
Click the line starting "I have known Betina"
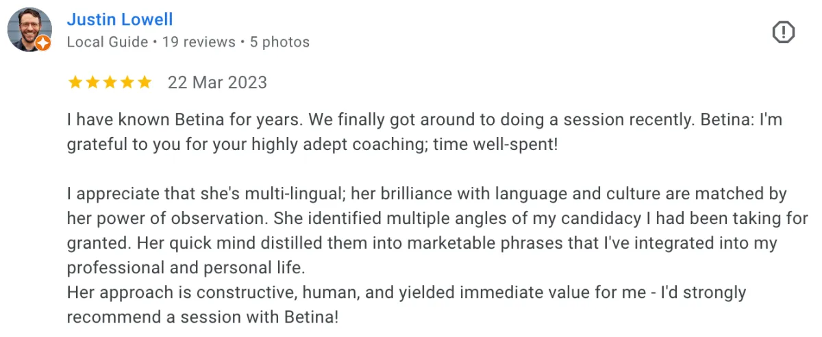425,120
